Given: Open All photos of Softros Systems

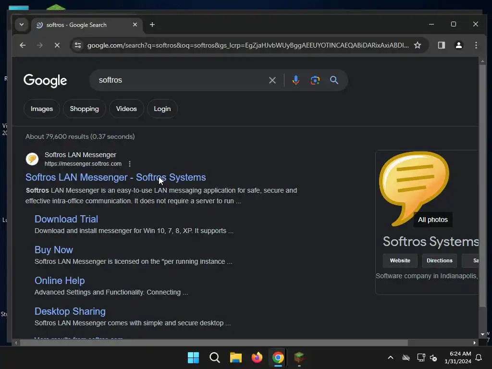Looking at the screenshot, I should (433, 220).
